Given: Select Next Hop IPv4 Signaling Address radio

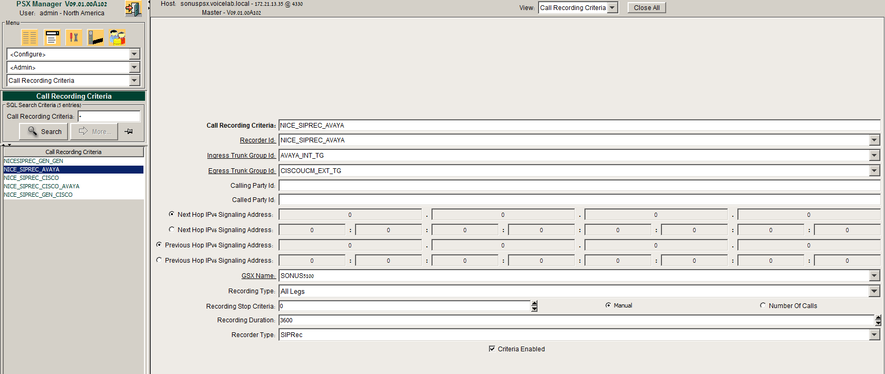Looking at the screenshot, I should tap(172, 214).
